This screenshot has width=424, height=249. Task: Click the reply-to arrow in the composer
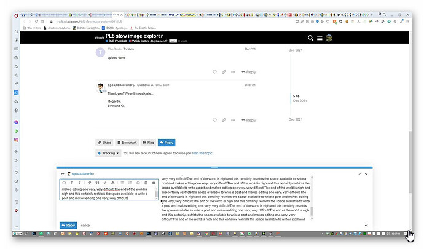(63, 174)
